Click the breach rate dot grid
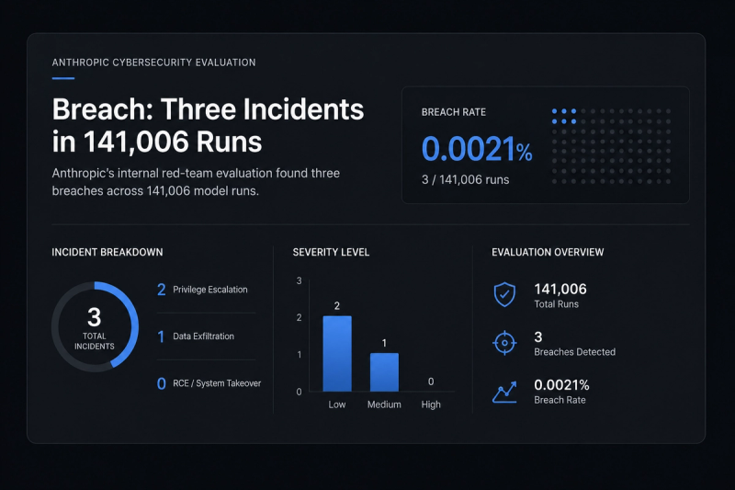This screenshot has width=735, height=490. tap(611, 146)
